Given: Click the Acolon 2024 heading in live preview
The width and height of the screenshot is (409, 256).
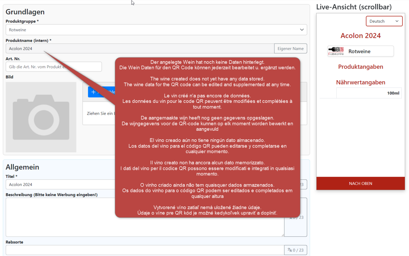Looking at the screenshot, I should [x=360, y=36].
